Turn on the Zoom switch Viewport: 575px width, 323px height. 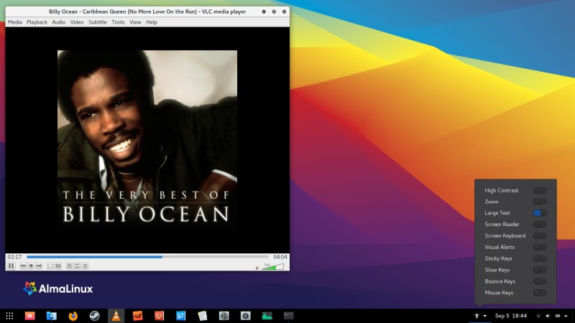pos(540,202)
